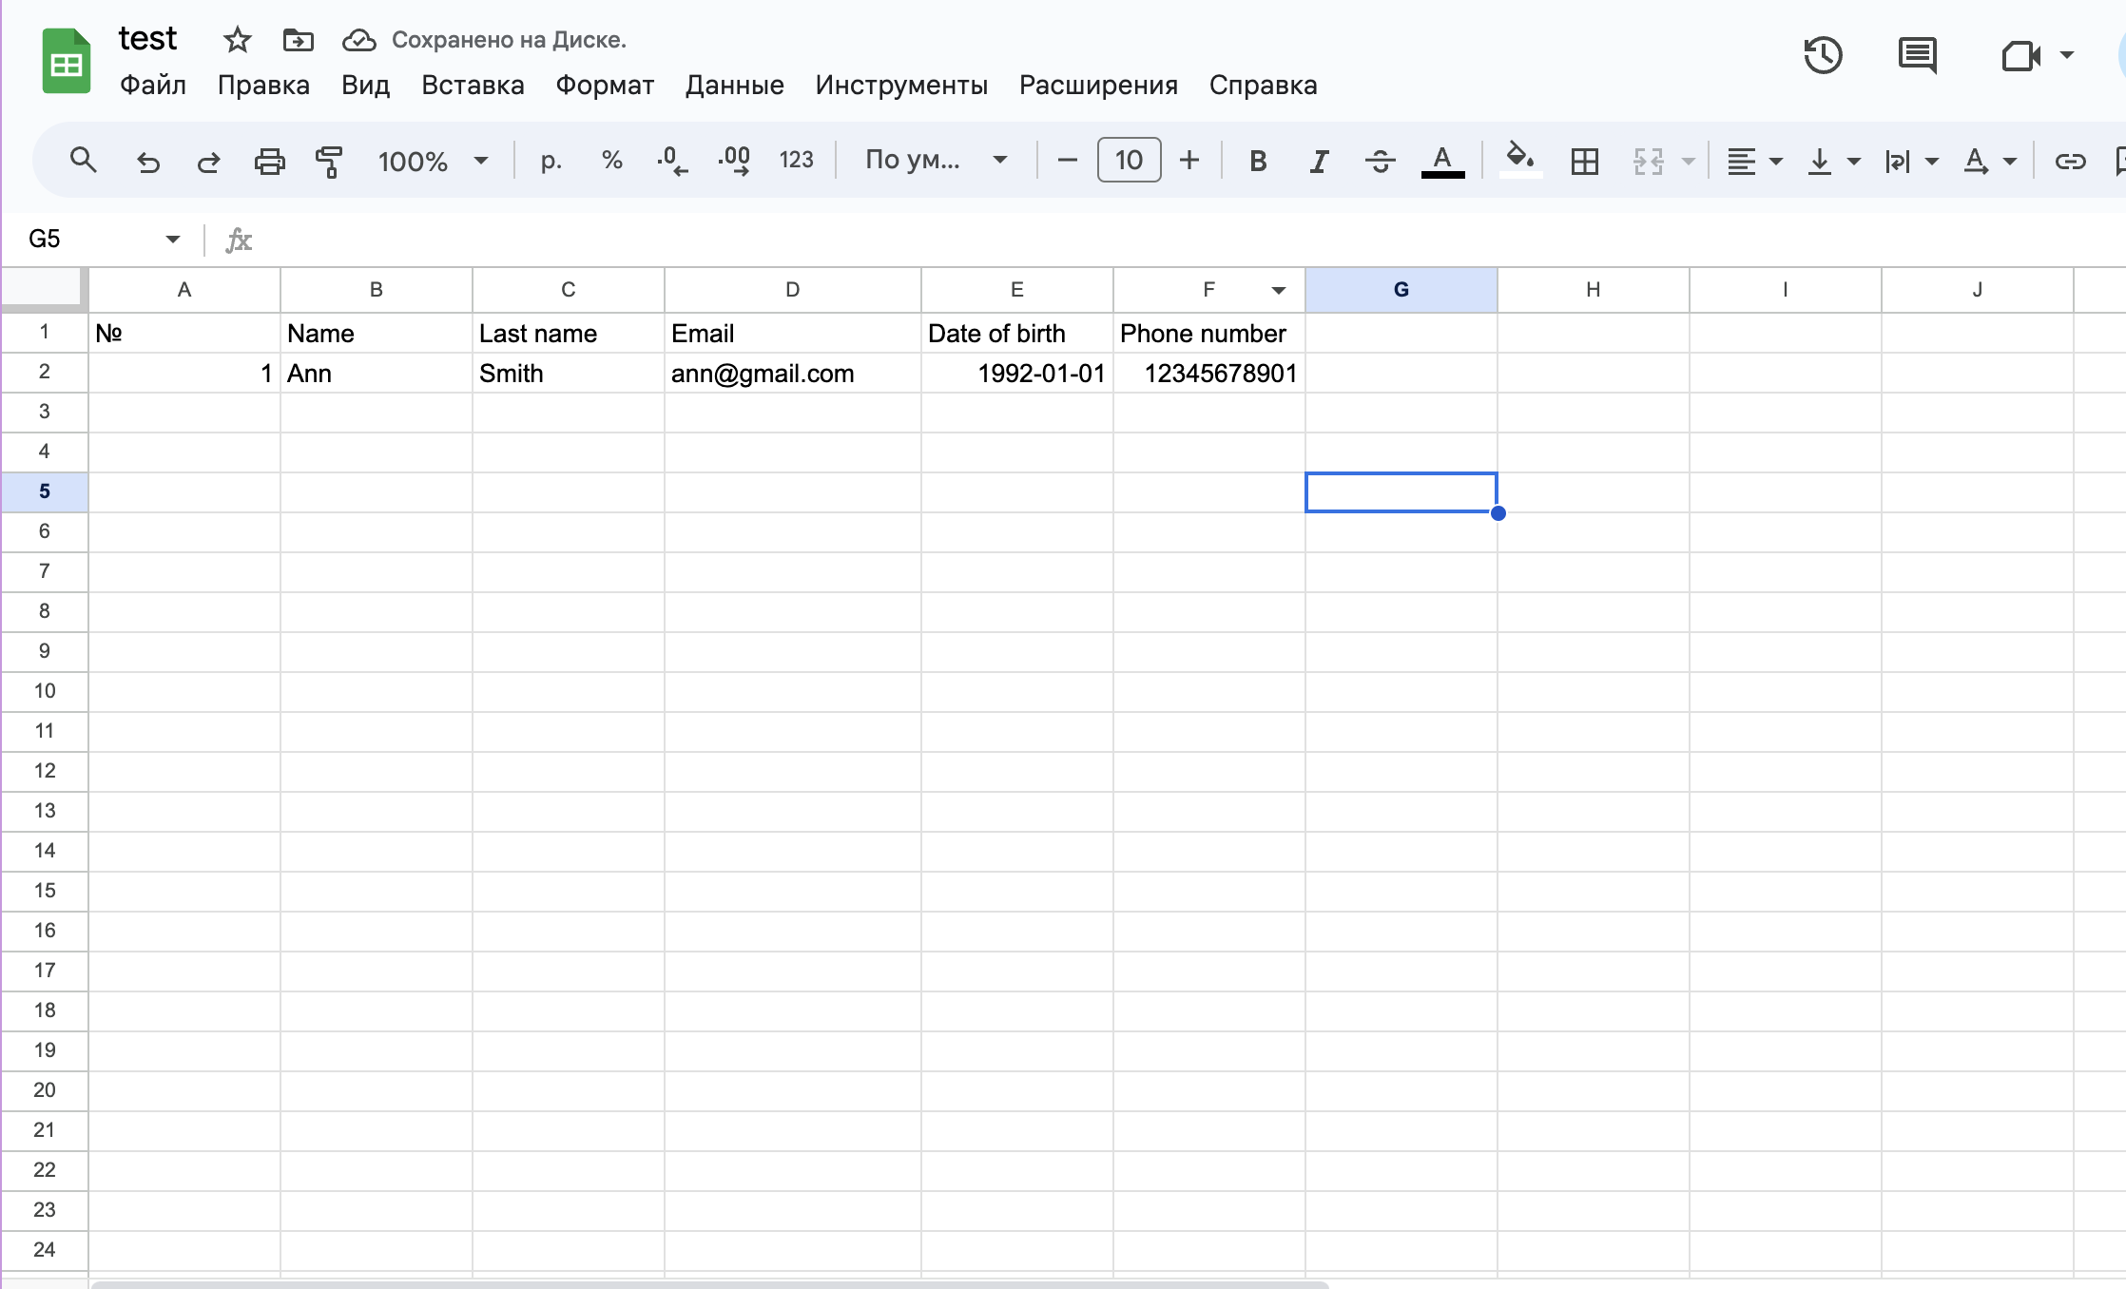Open version history clock icon
This screenshot has height=1289, width=2126.
coord(1823,56)
